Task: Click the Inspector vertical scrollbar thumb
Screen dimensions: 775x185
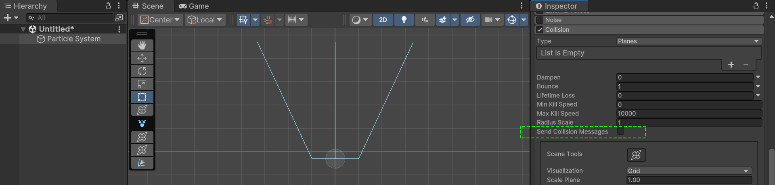Action: (771, 167)
